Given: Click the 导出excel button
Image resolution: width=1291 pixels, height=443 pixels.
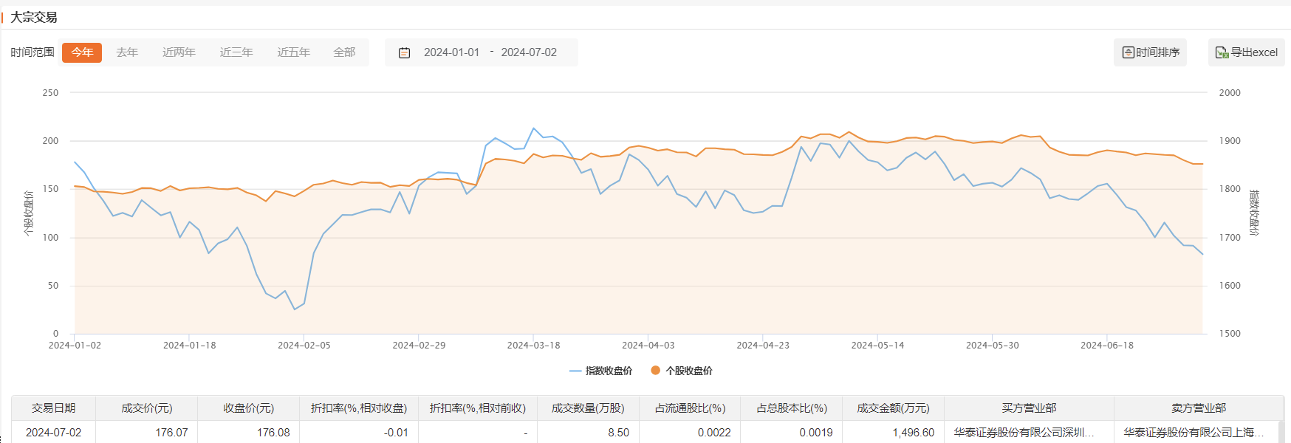Looking at the screenshot, I should tap(1246, 52).
